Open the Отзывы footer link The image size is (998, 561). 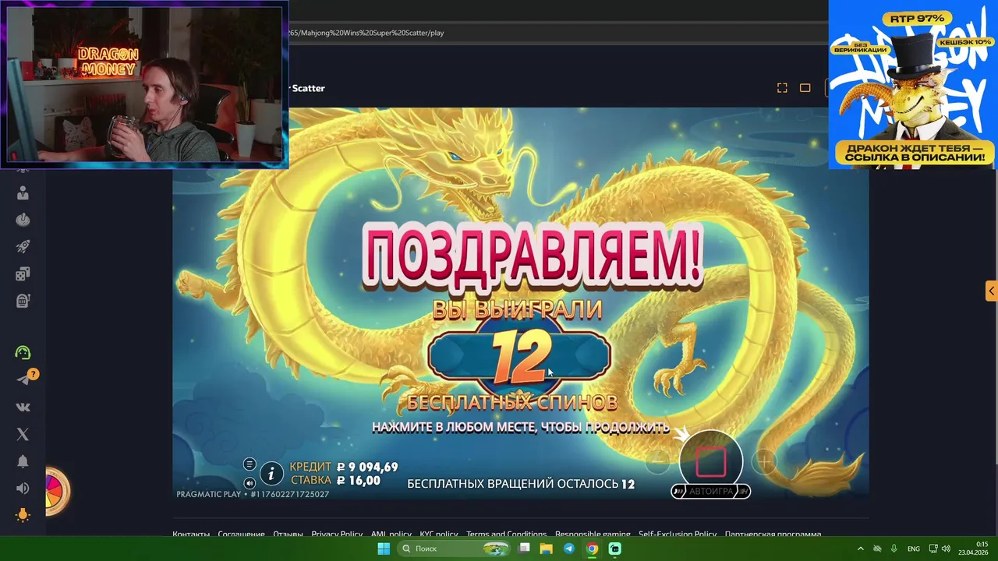pos(288,535)
